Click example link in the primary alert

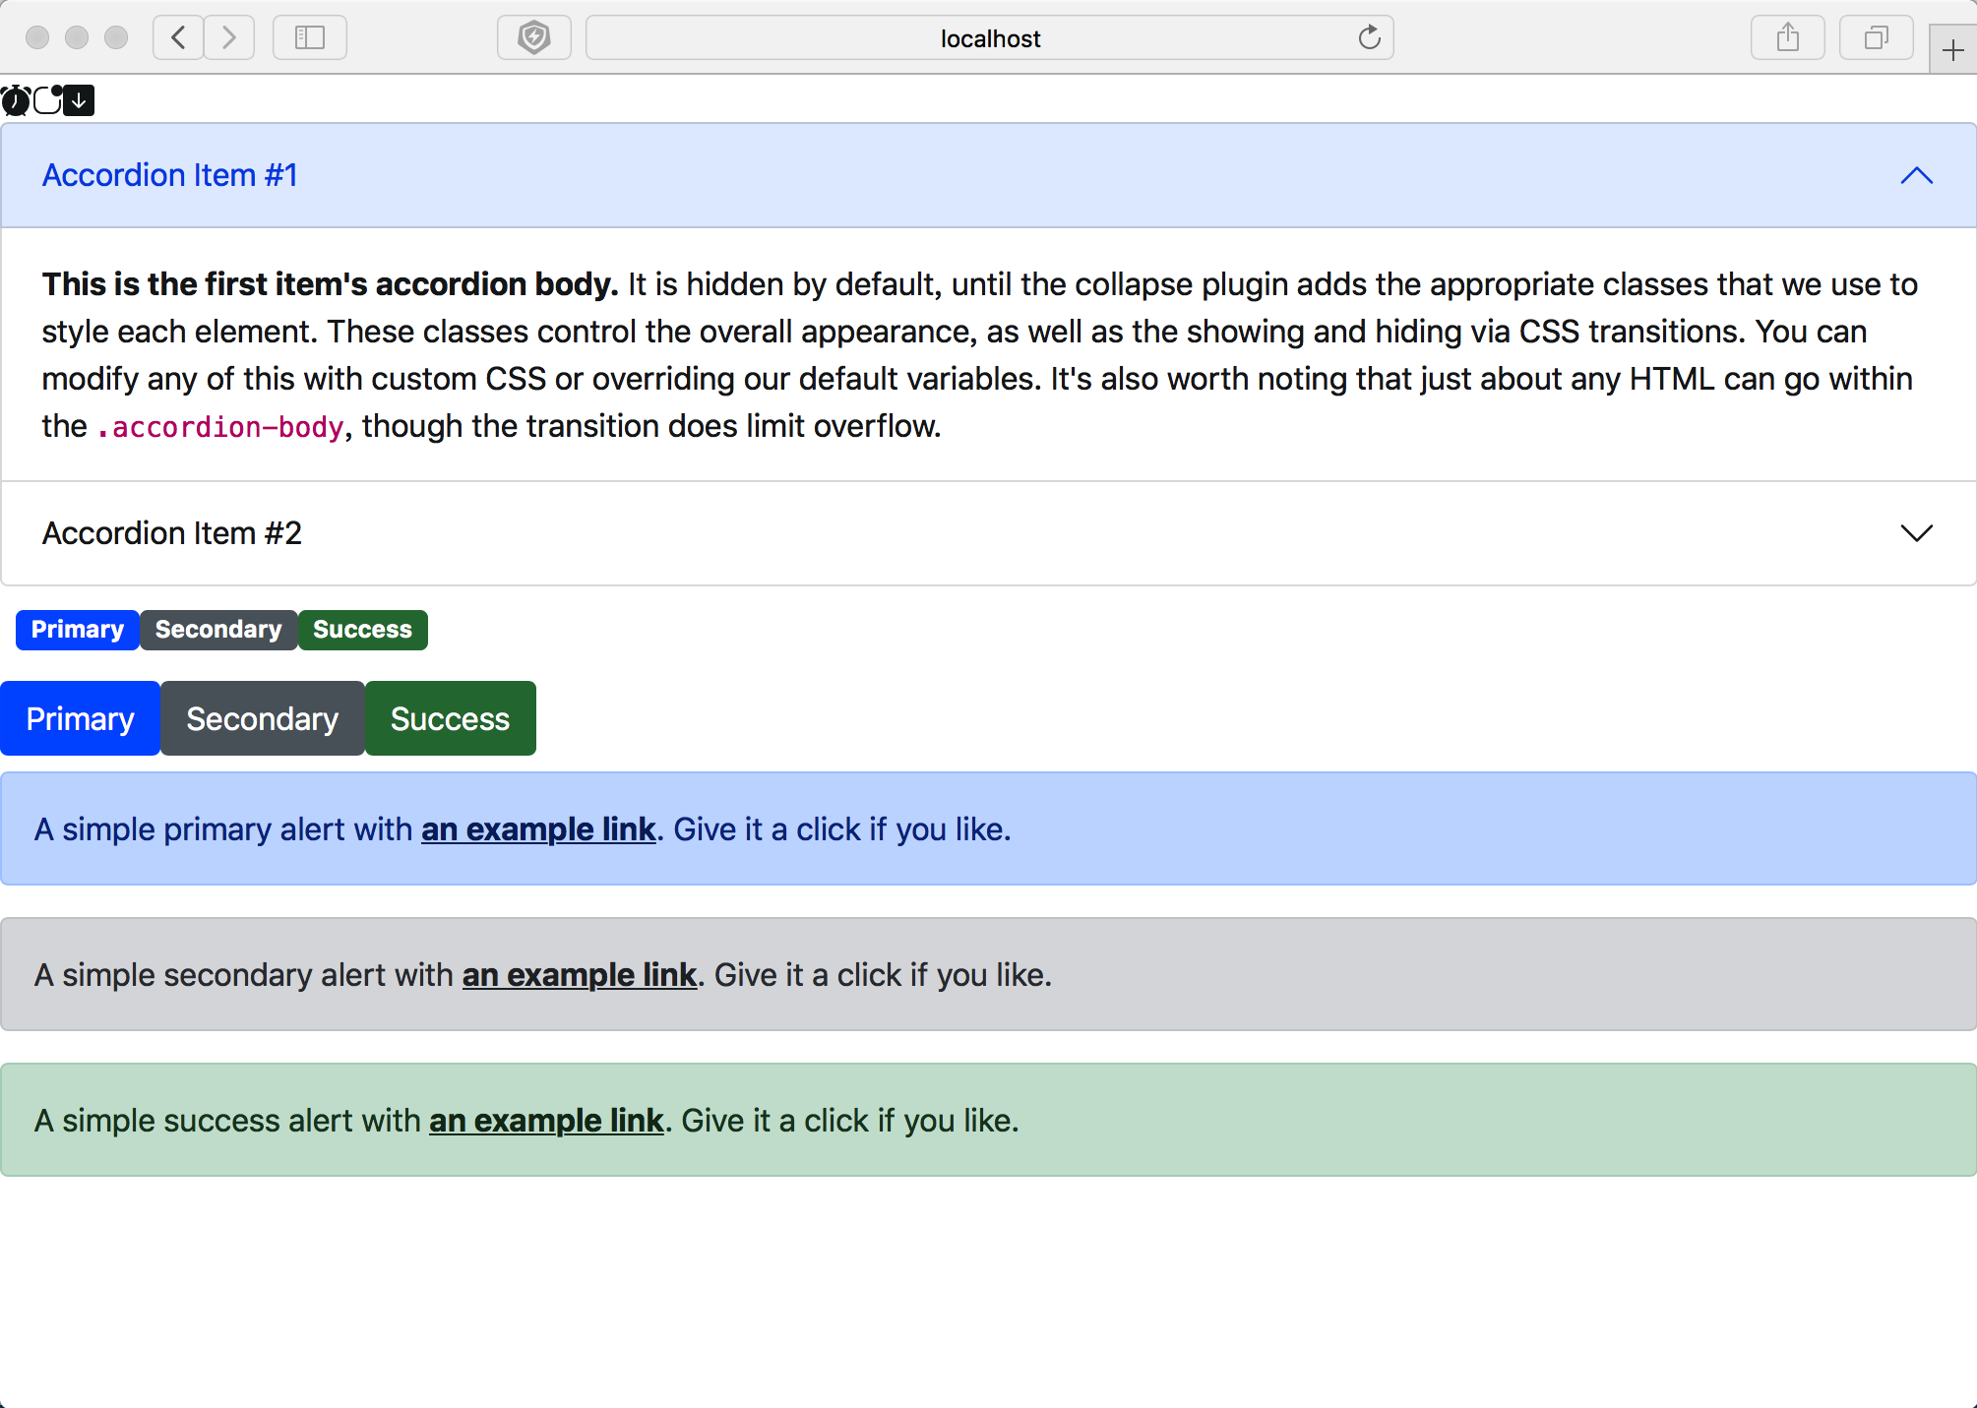538,828
